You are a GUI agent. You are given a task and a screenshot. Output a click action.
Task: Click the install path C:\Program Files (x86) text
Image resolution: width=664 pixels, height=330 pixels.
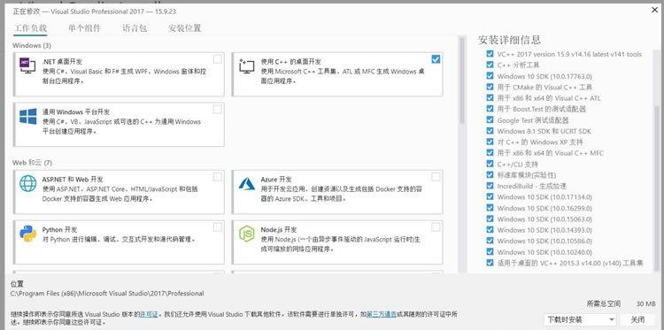pyautogui.click(x=107, y=293)
